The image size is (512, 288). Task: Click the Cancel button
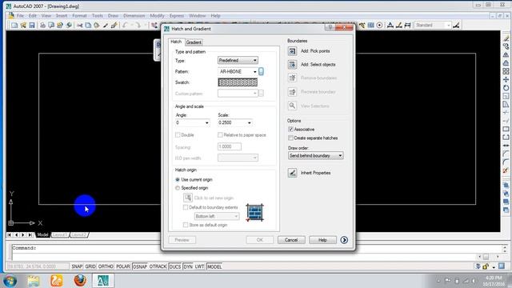point(291,240)
